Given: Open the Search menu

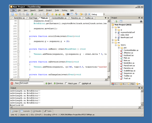Looking at the screenshot, I should 33,10.
